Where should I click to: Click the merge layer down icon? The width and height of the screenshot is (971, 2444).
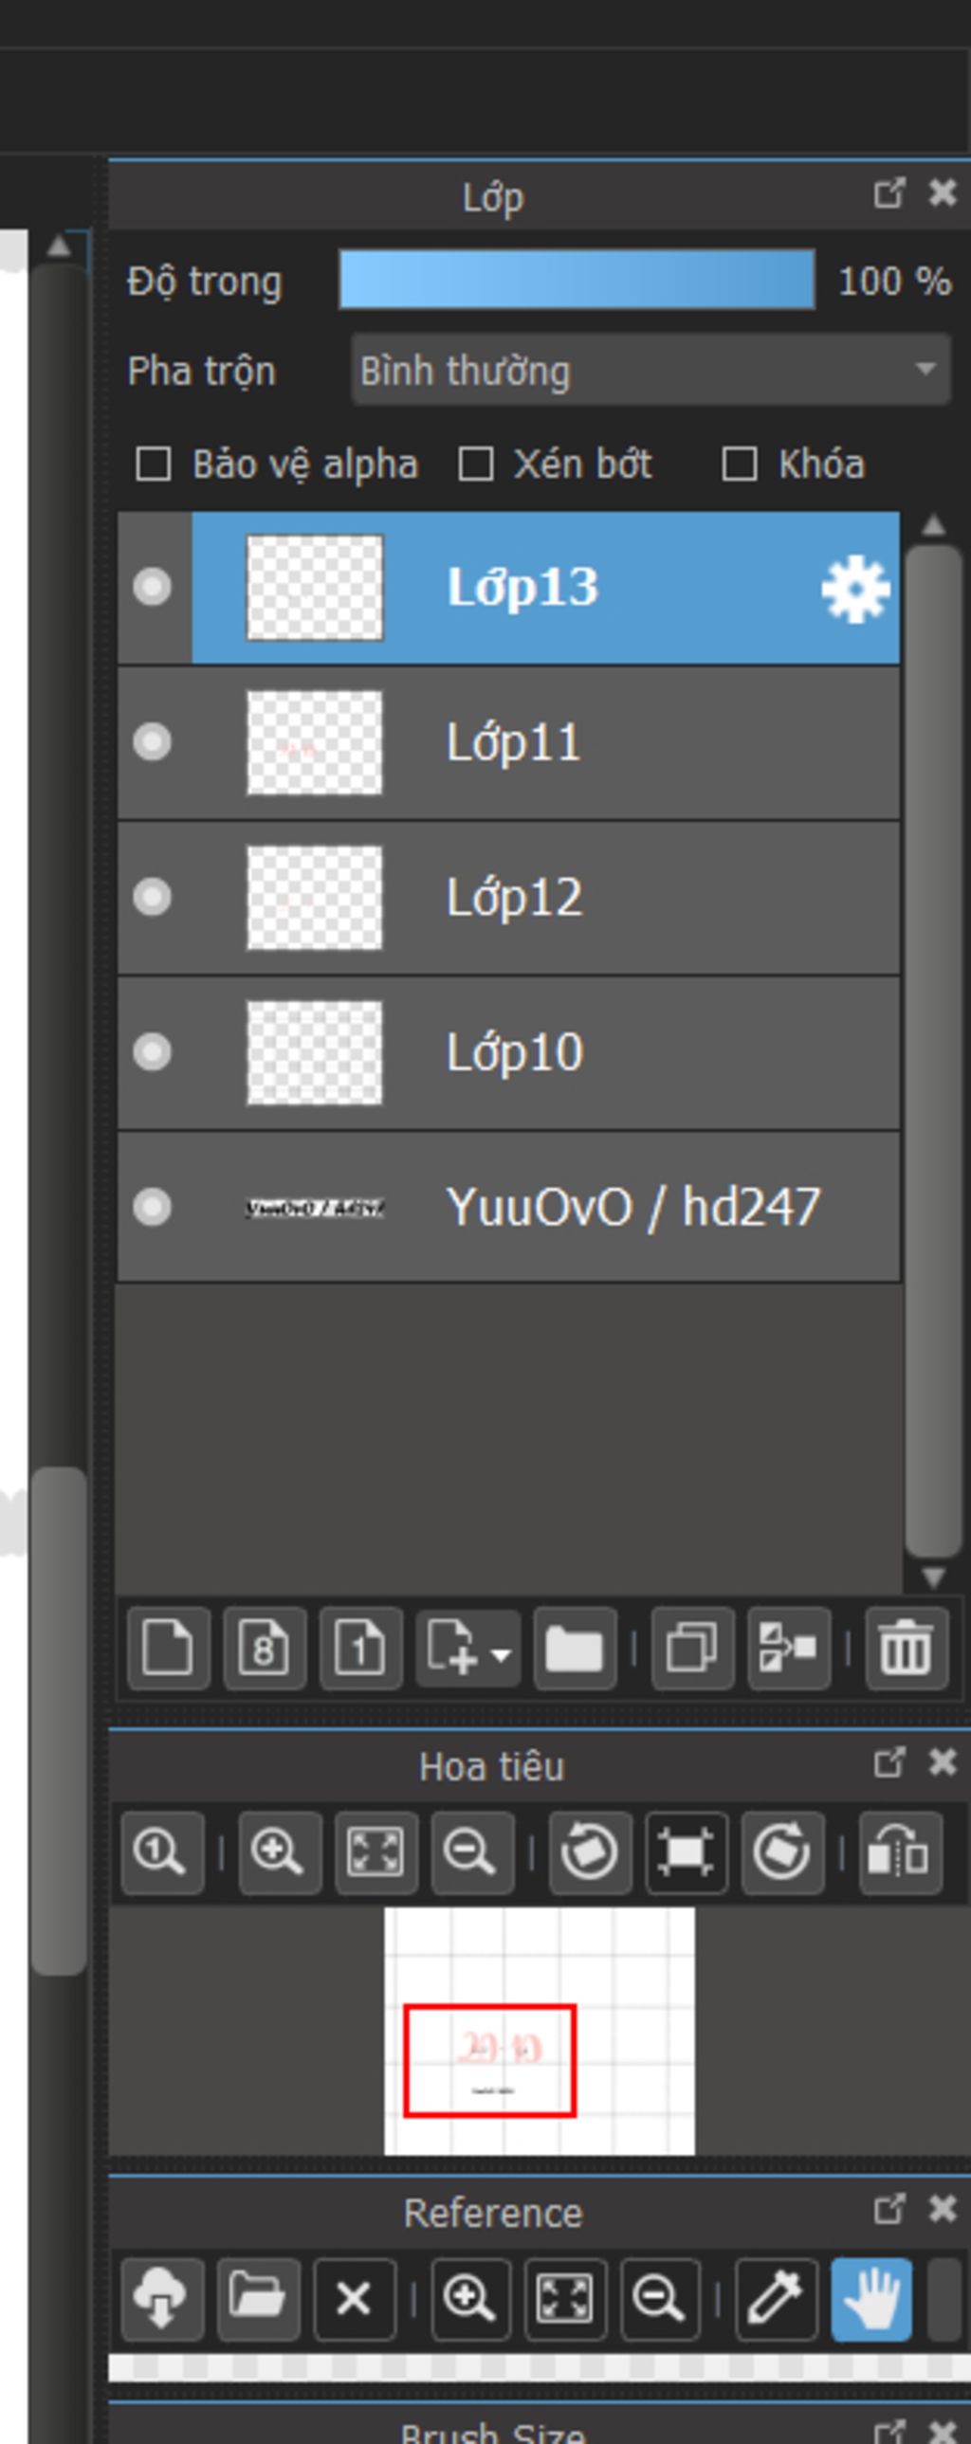(x=788, y=1649)
